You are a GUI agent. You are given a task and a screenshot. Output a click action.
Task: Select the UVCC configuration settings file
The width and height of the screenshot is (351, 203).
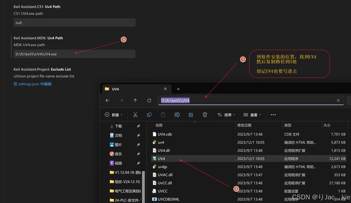[x=248, y=191]
